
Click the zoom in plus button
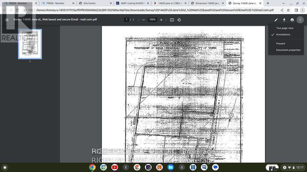[161, 20]
